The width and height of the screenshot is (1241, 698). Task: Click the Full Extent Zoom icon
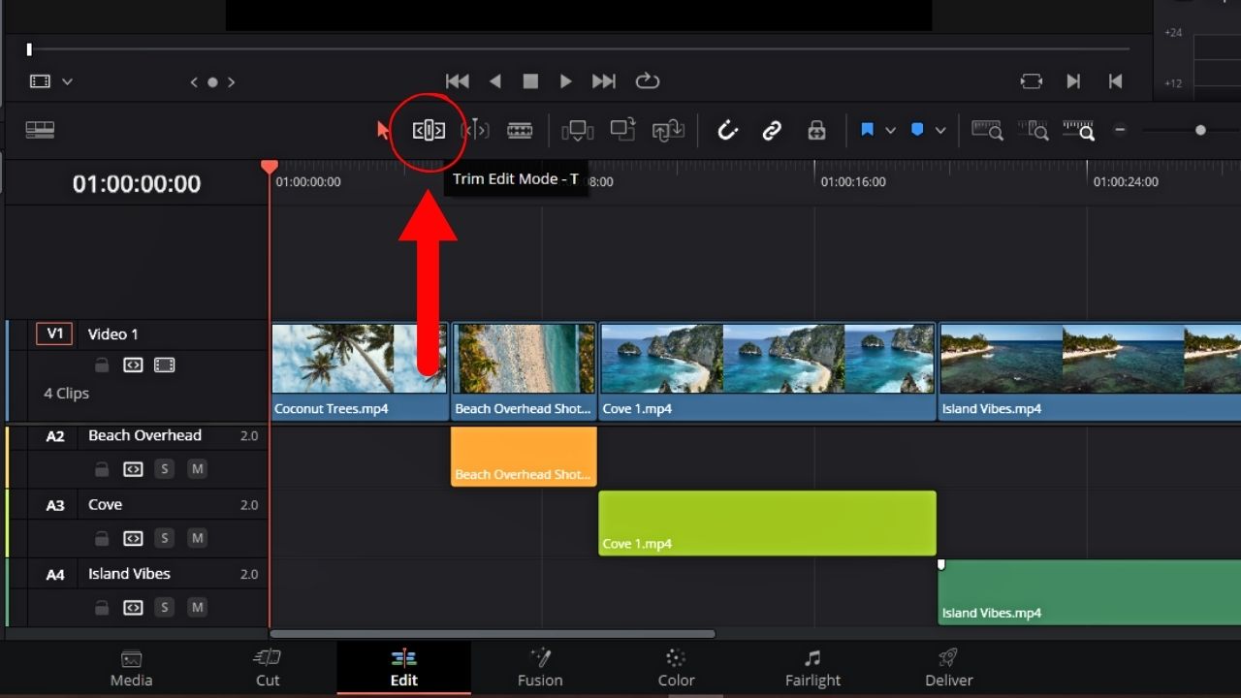(987, 130)
